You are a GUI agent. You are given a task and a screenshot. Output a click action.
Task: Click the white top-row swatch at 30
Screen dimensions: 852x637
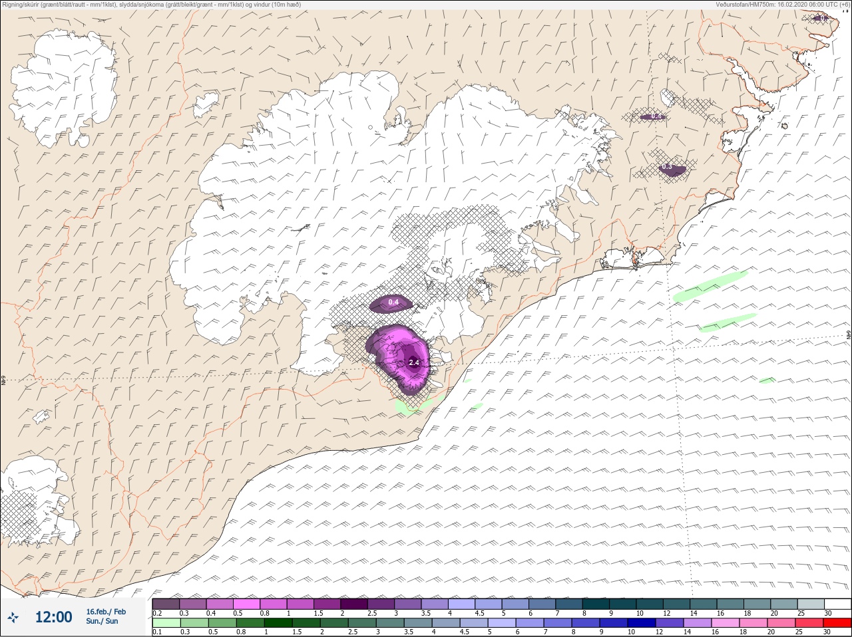pos(838,604)
